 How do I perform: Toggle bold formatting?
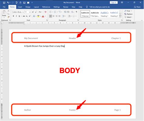13,16
